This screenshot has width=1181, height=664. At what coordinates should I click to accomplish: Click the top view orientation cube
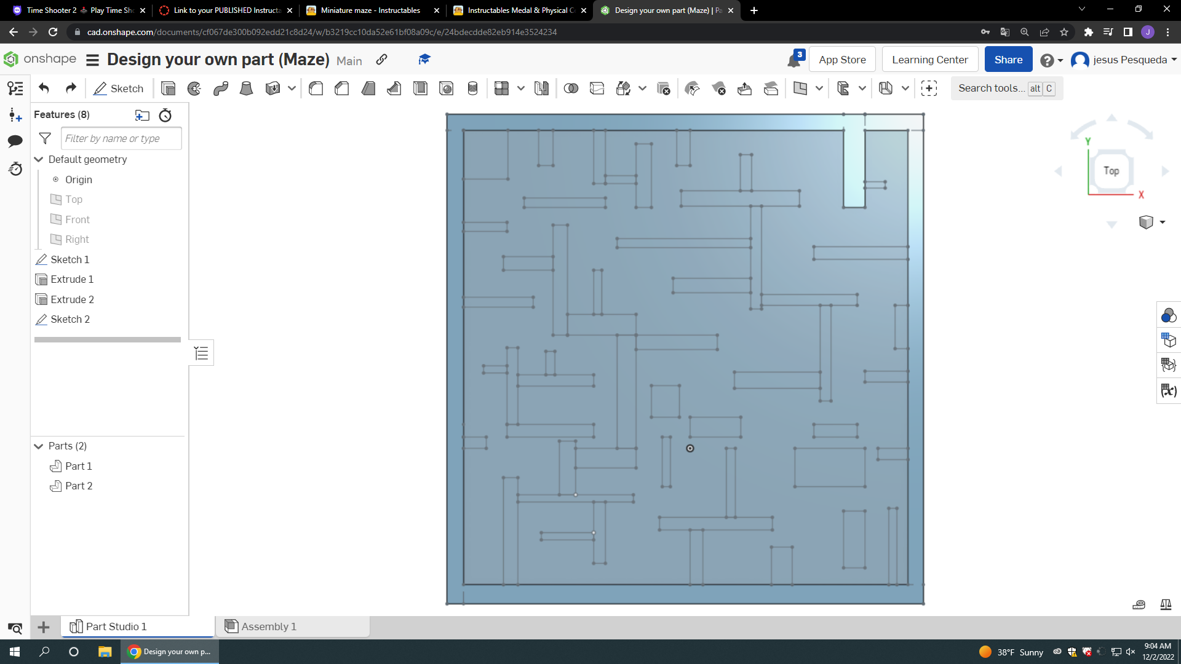point(1110,171)
